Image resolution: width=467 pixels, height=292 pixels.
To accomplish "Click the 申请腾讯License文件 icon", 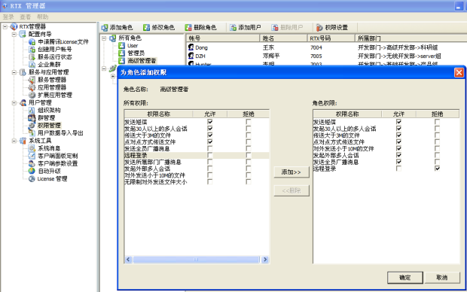I will pyautogui.click(x=32, y=41).
